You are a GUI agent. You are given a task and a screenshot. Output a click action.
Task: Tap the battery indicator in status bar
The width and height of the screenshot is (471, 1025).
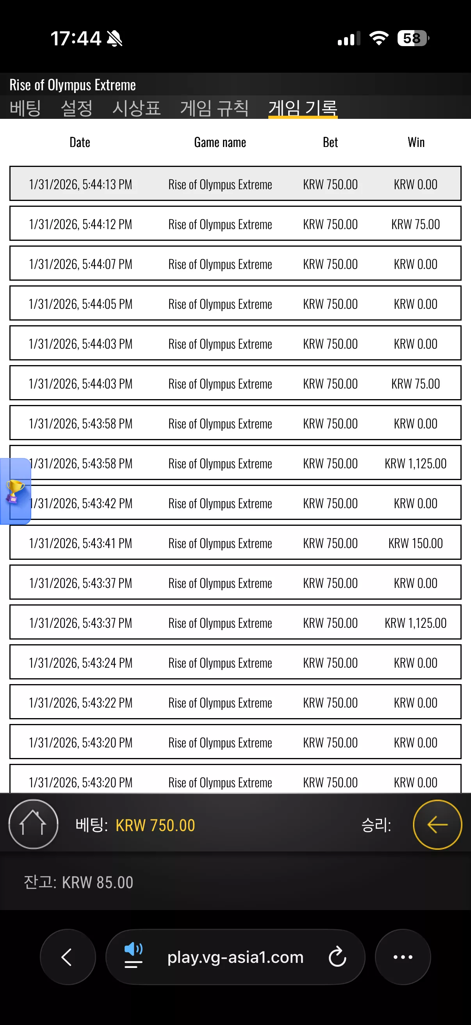click(x=413, y=38)
